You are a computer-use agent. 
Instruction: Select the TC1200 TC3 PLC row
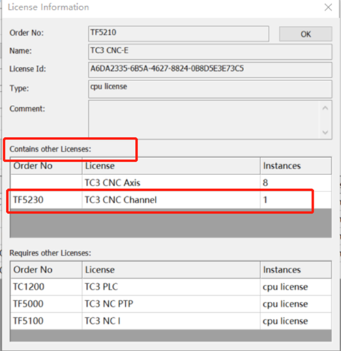point(170,287)
